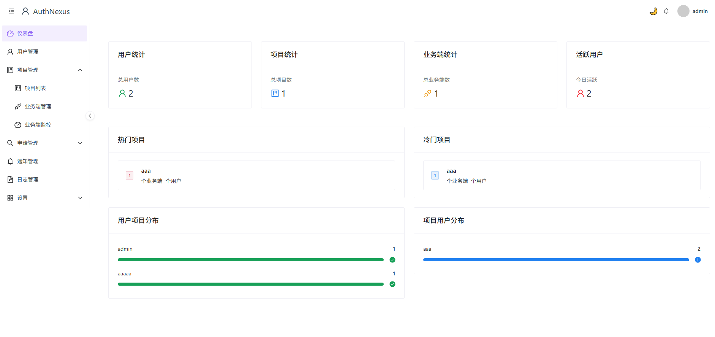Click the admin green progress bar
The height and width of the screenshot is (337, 715).
250,260
